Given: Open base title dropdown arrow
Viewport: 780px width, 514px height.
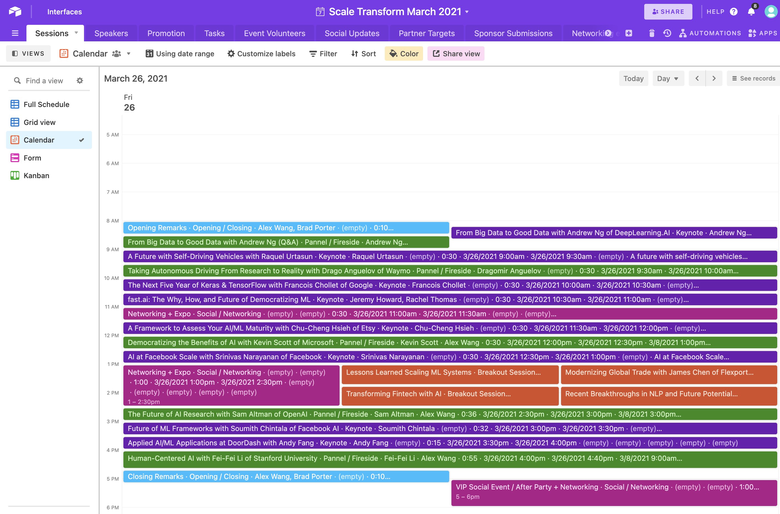Looking at the screenshot, I should coord(467,12).
